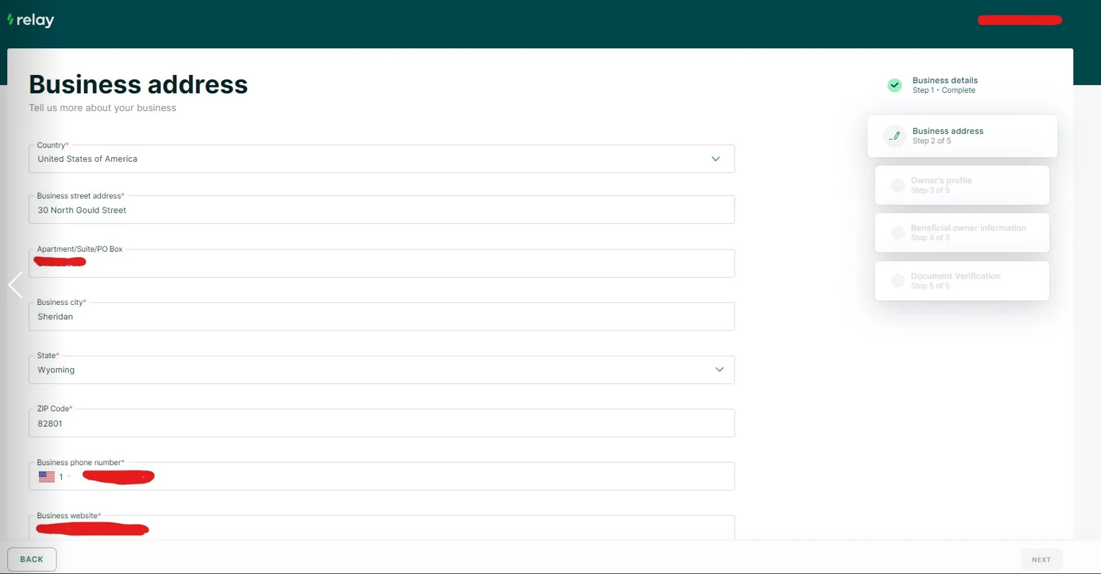Click into the ZIP Code field
Viewport: 1101px width, 574px height.
pyautogui.click(x=381, y=424)
